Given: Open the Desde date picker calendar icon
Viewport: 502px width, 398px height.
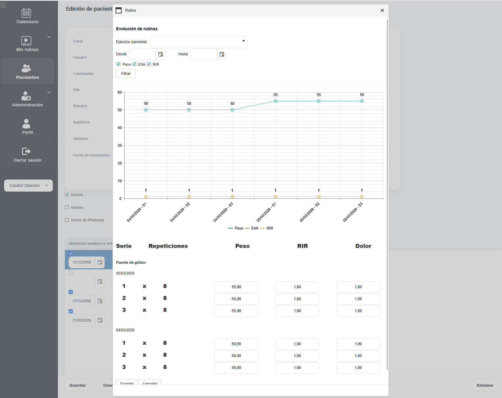Looking at the screenshot, I should [160, 54].
